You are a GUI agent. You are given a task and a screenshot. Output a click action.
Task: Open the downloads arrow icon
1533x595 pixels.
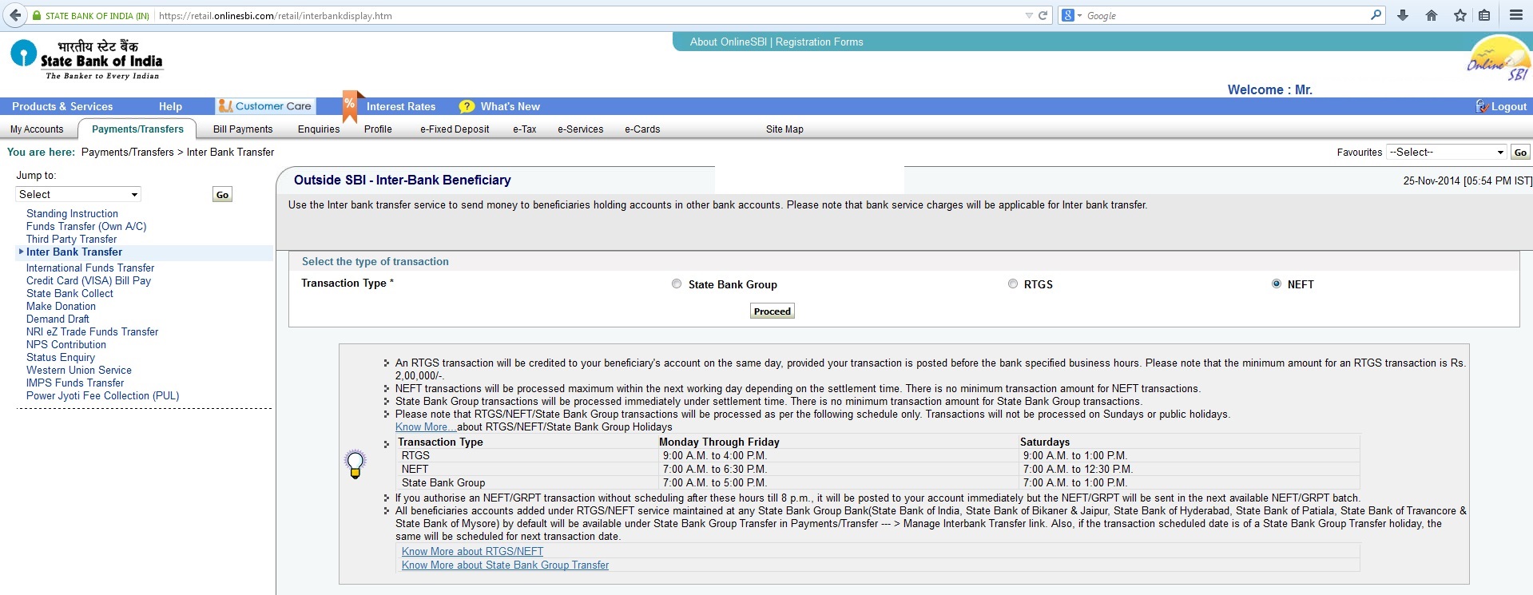(x=1403, y=15)
